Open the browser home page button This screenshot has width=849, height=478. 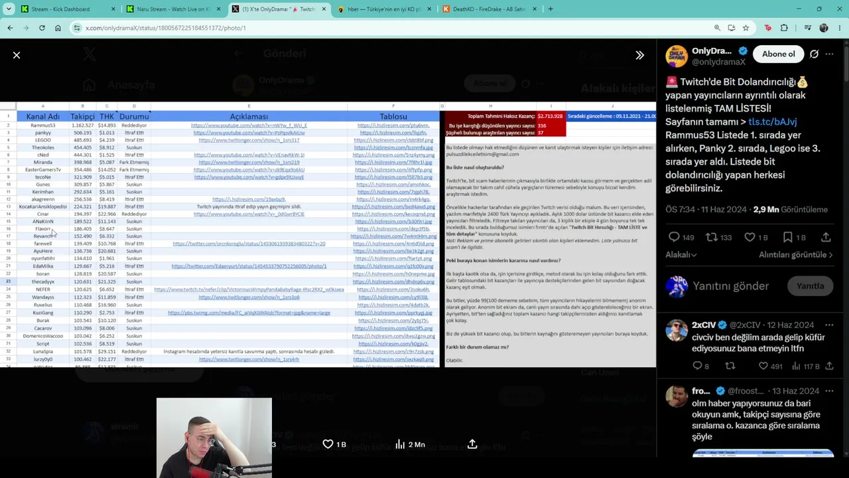point(58,28)
